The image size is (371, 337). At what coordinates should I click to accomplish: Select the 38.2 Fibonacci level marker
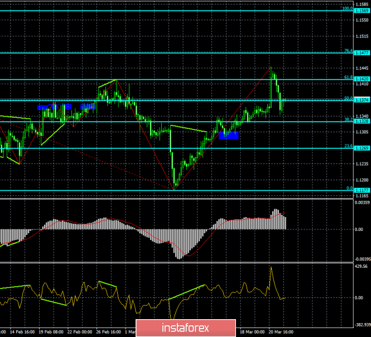(348, 119)
